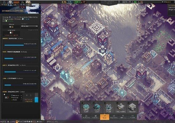The height and width of the screenshot is (123, 175).
Task: Open the last build category tab right of Military
Action: pos(132,117)
